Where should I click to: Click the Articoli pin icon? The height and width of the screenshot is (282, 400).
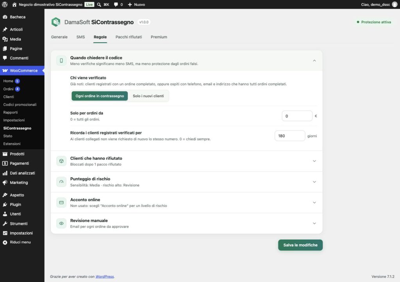(5, 29)
